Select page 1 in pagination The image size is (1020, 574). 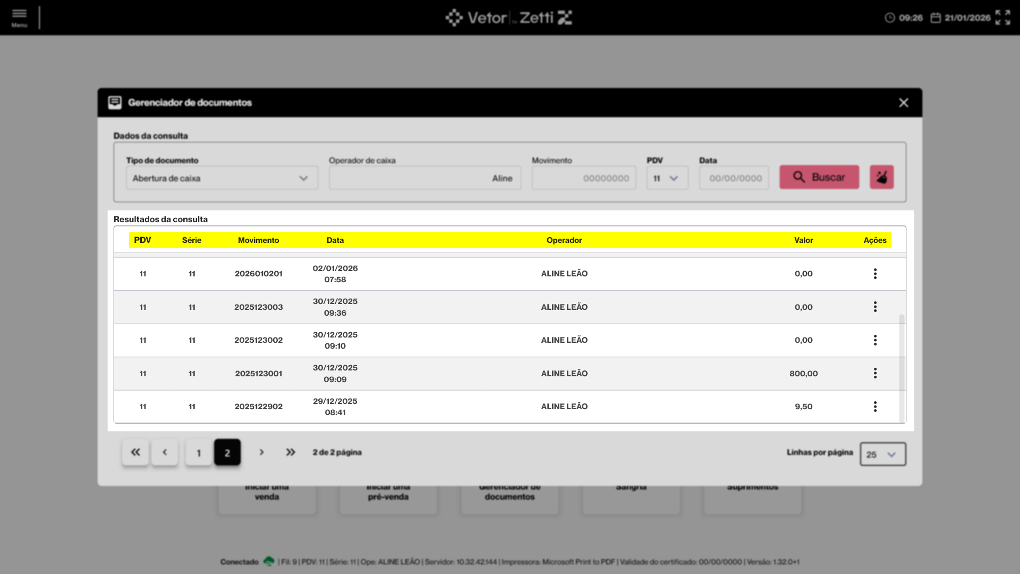click(199, 453)
